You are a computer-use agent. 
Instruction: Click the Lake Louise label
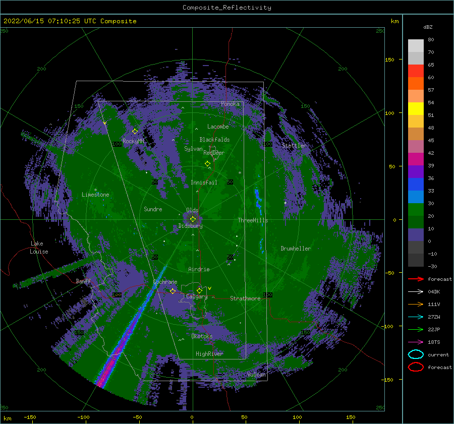pyautogui.click(x=39, y=248)
